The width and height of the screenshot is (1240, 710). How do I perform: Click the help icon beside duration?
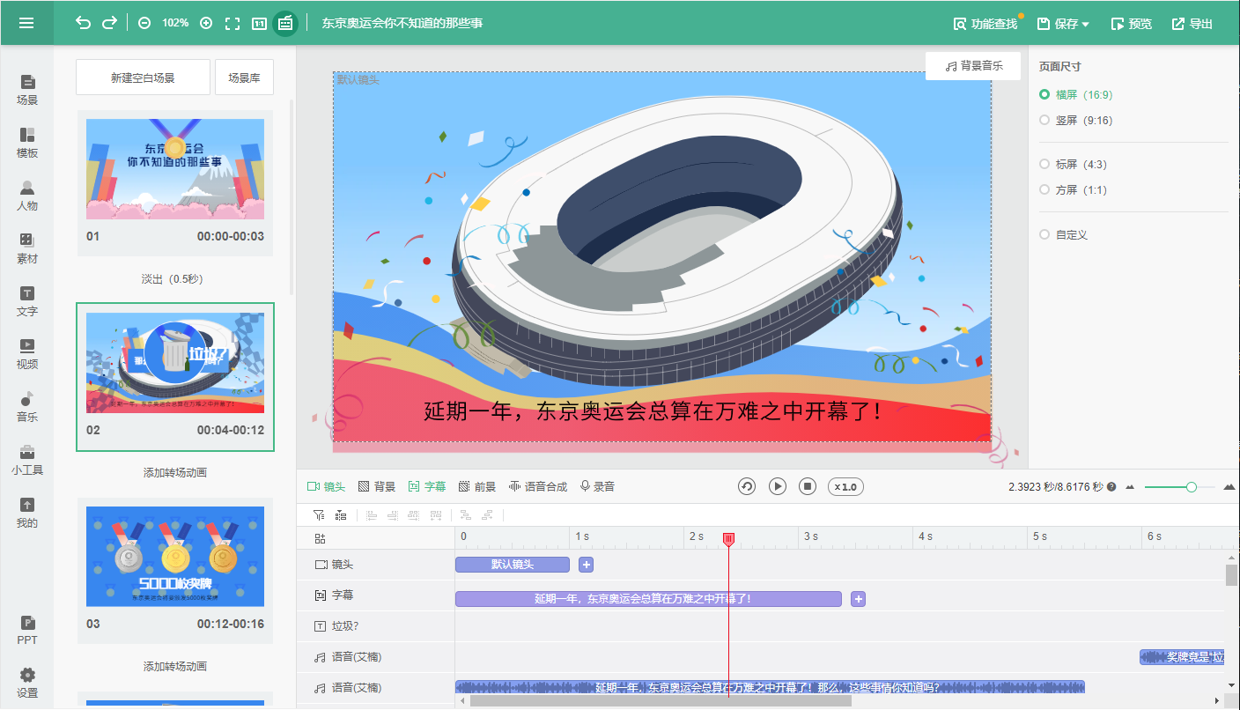pos(1111,486)
